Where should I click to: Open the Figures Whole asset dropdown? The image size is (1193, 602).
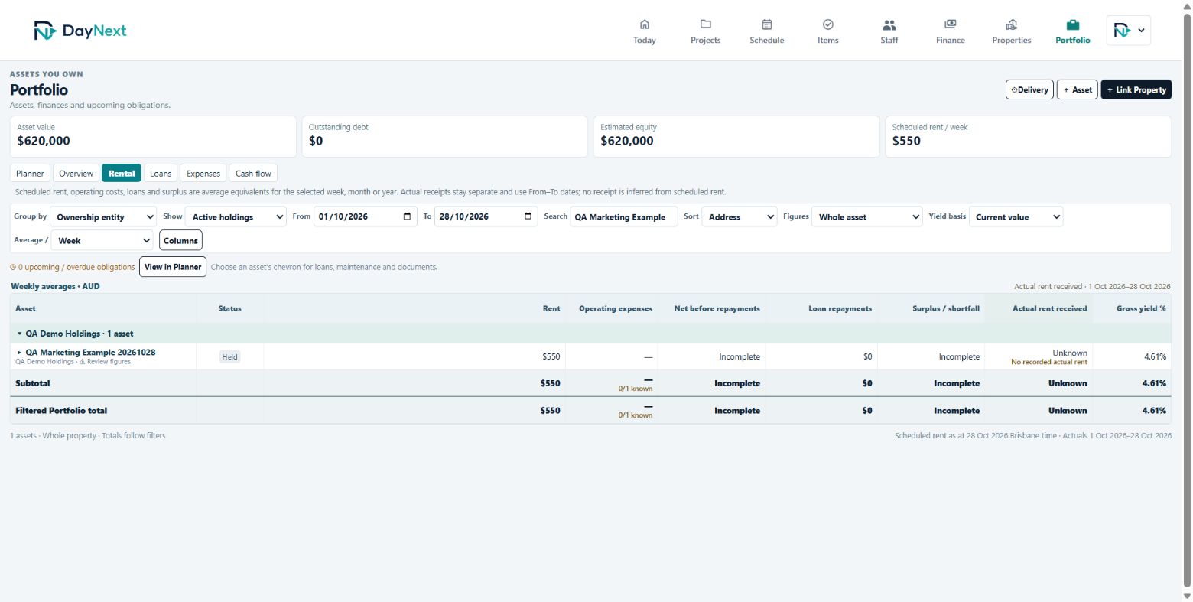(x=868, y=217)
